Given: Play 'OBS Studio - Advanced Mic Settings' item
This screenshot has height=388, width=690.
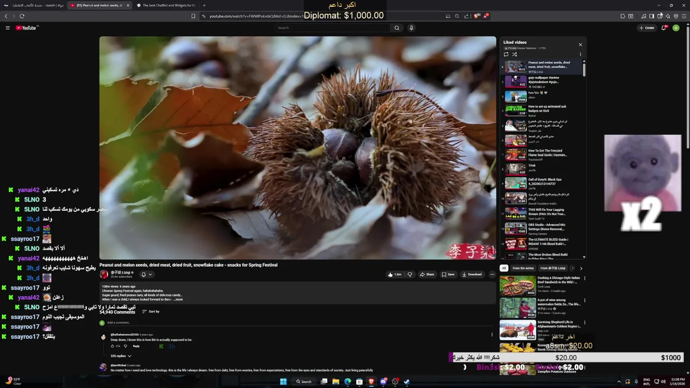Looking at the screenshot, I should (x=542, y=228).
